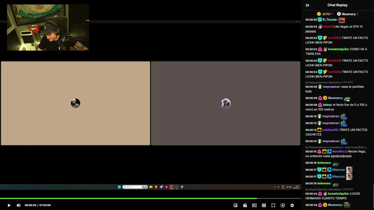This screenshot has width=374, height=210.
Task: Open Bandittzz's username at 06:00:15
Action: pyautogui.click(x=339, y=152)
